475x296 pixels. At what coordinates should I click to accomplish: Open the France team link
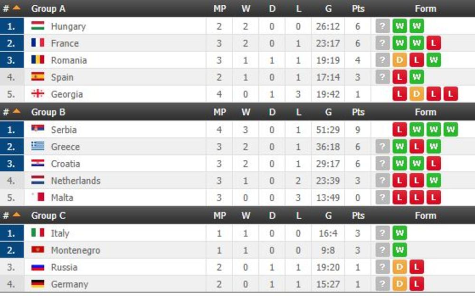click(65, 43)
